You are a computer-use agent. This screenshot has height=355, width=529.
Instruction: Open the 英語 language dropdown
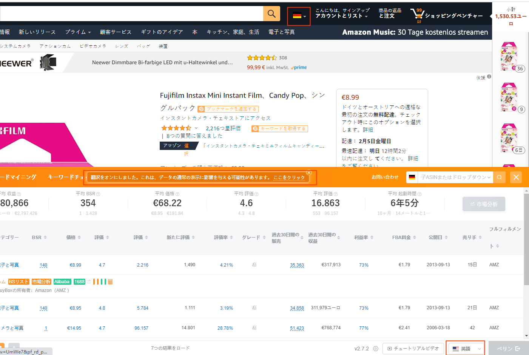click(466, 349)
